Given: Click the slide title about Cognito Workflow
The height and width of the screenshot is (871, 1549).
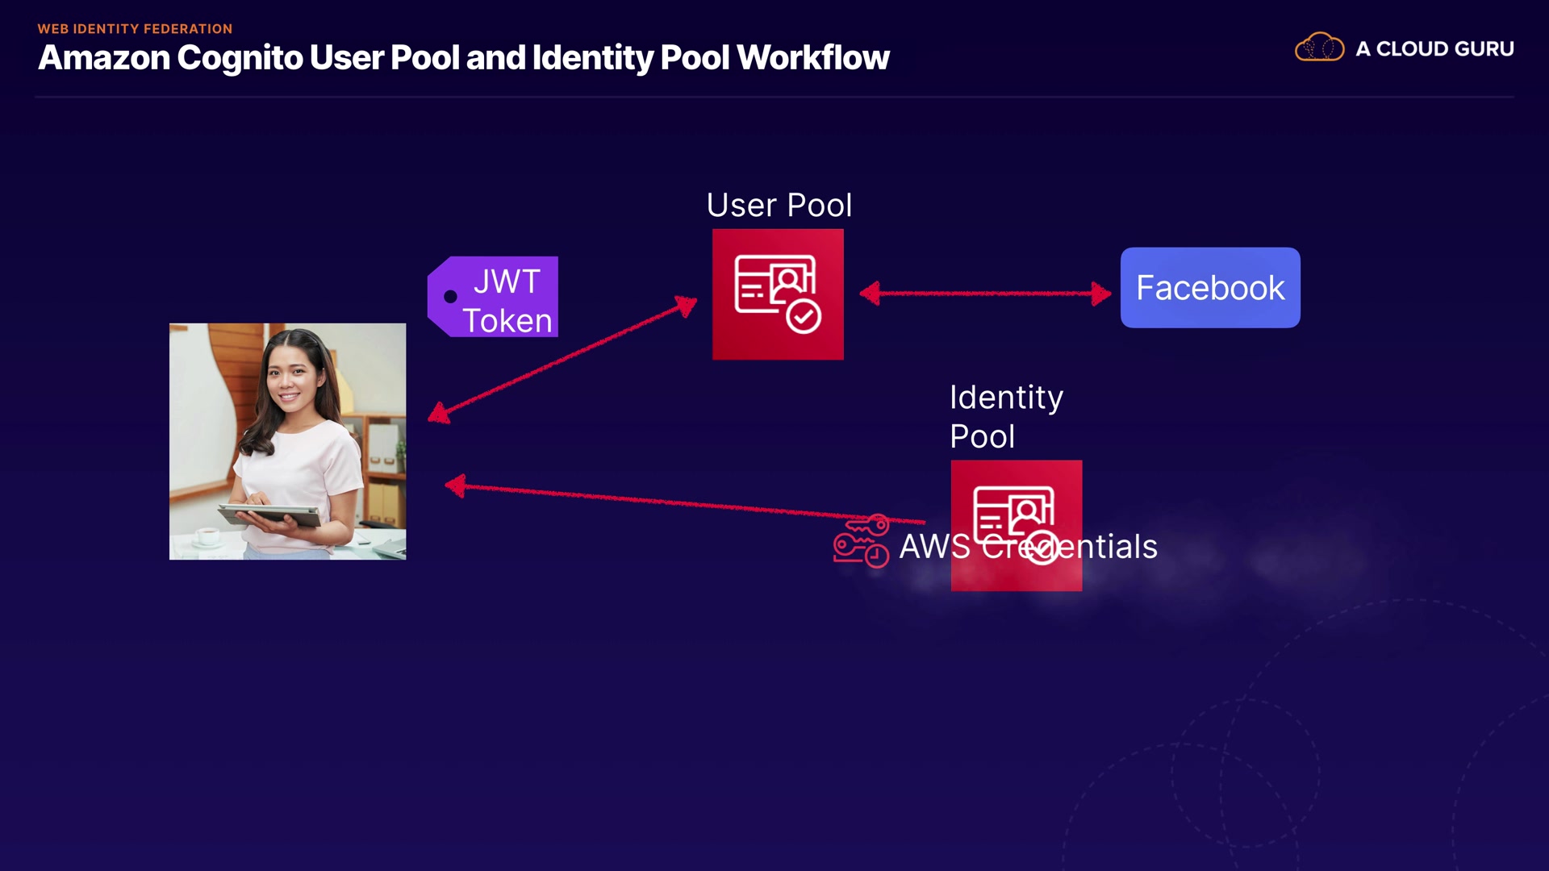Looking at the screenshot, I should click(x=463, y=58).
